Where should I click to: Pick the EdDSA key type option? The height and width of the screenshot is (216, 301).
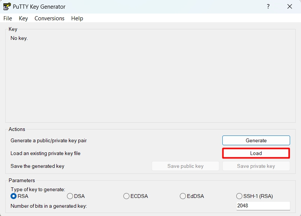(183, 196)
